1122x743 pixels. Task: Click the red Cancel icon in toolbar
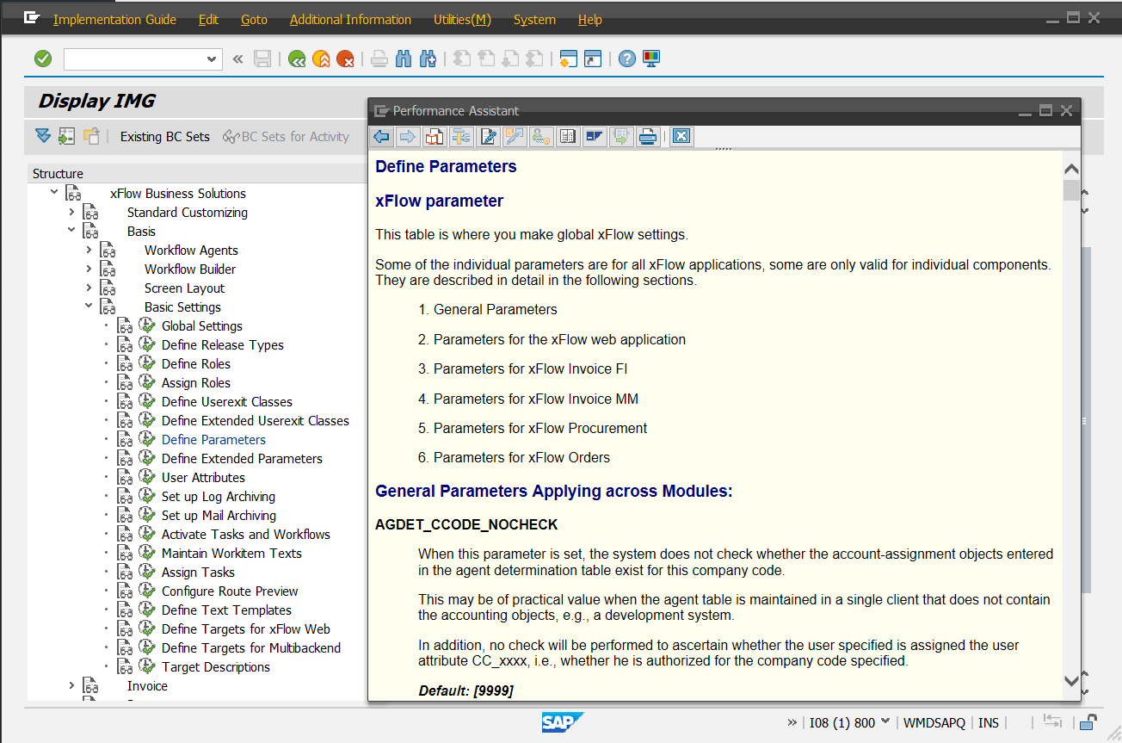(x=345, y=59)
